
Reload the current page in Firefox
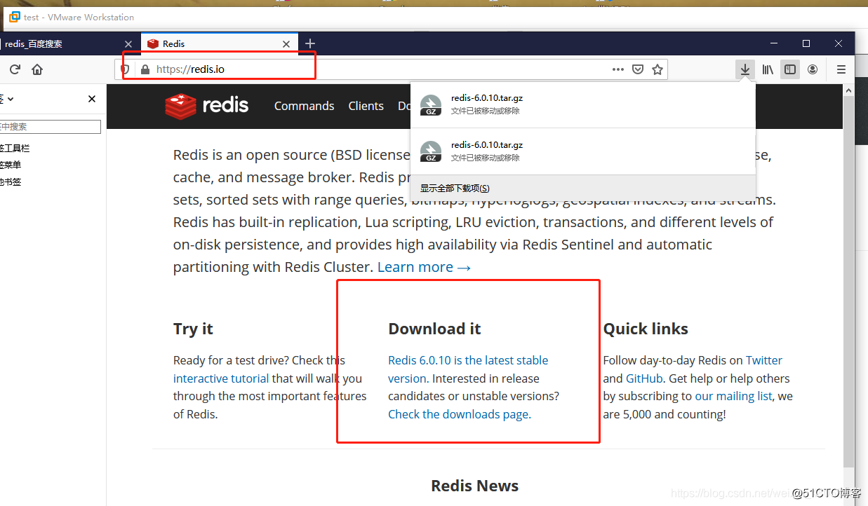click(15, 69)
